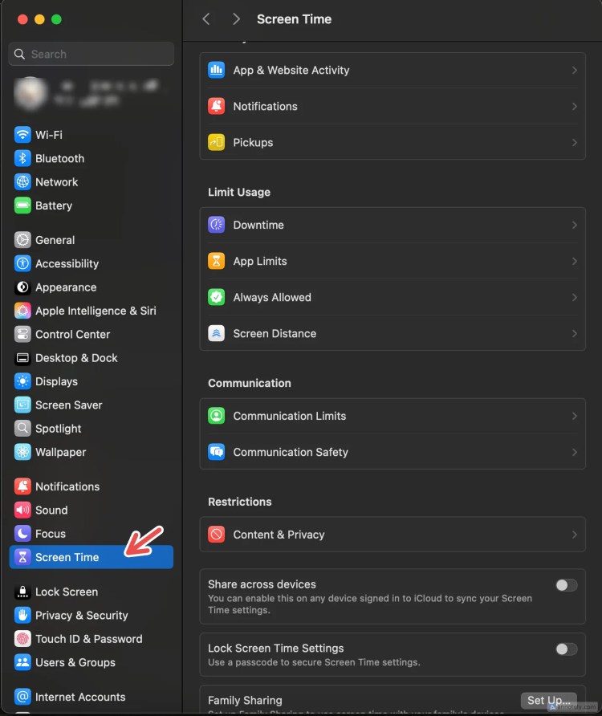The image size is (602, 716).
Task: Select the Screen Saver icon
Action: [x=22, y=405]
